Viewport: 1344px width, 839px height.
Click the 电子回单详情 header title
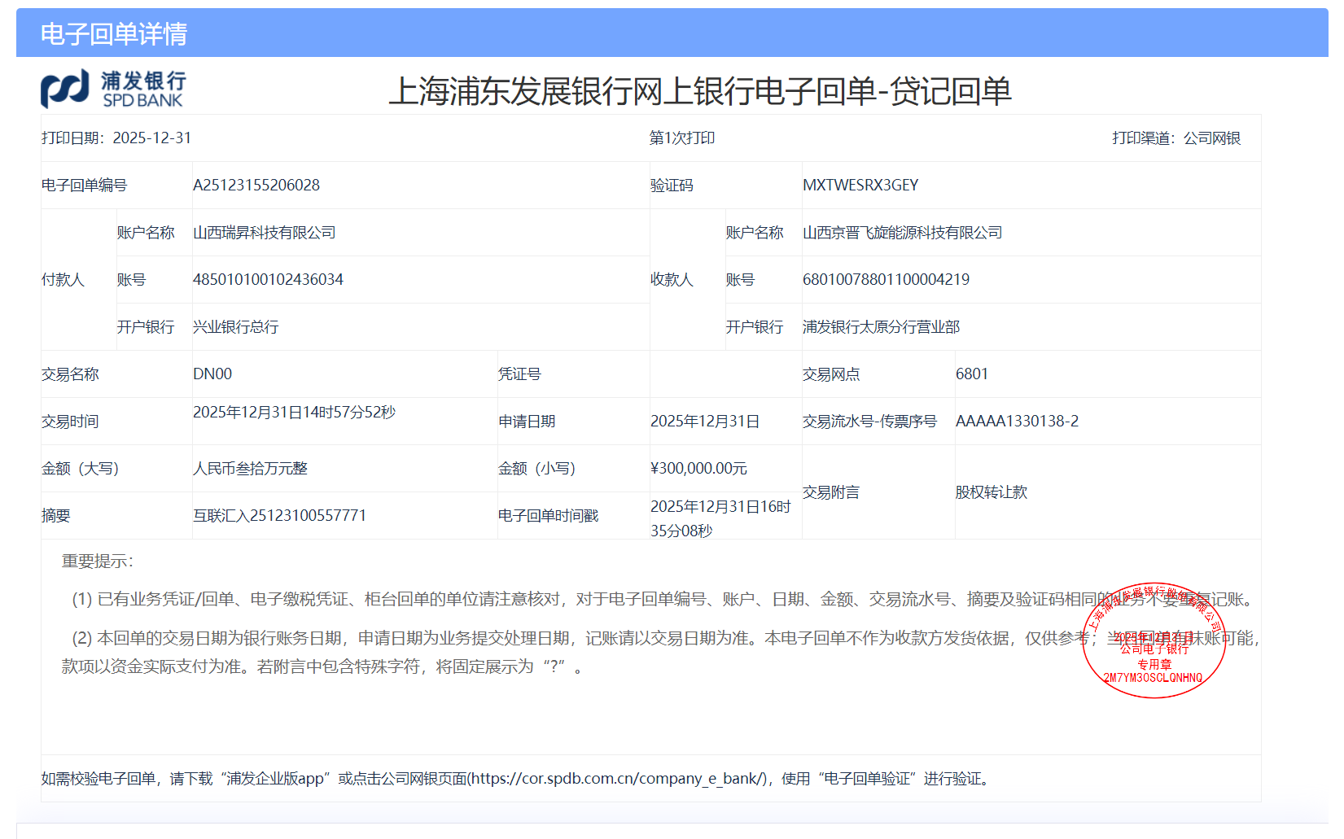click(x=114, y=33)
